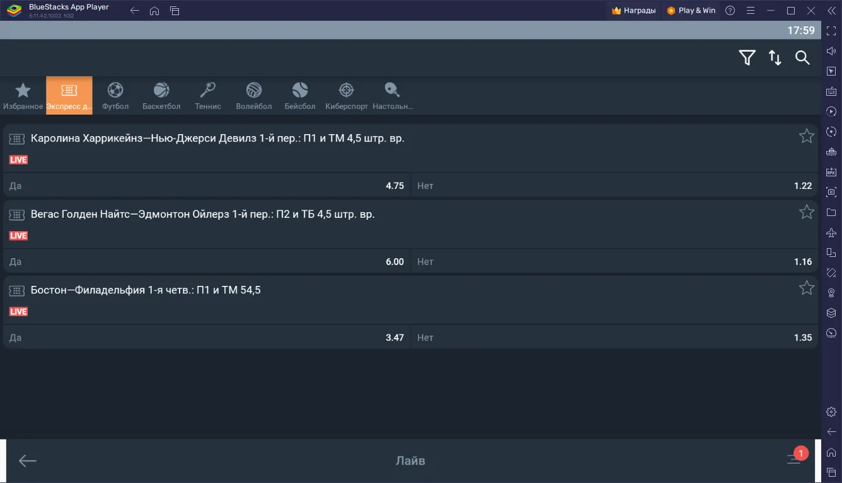Click the BlueStacks home icon in title bar
This screenshot has height=483, width=842.
coord(154,11)
